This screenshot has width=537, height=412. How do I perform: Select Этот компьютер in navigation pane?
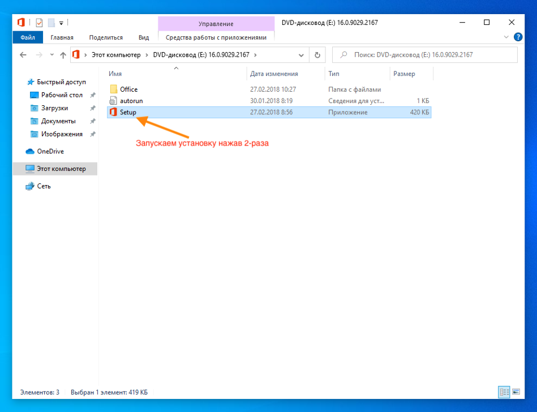[55, 169]
